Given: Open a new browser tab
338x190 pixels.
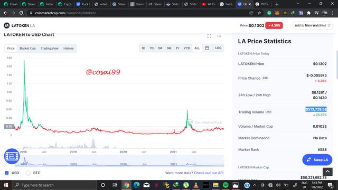Looking at the screenshot, I should [277, 4].
